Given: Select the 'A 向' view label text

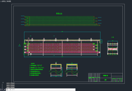Looking at the screenshot, I should [x=113, y=37].
